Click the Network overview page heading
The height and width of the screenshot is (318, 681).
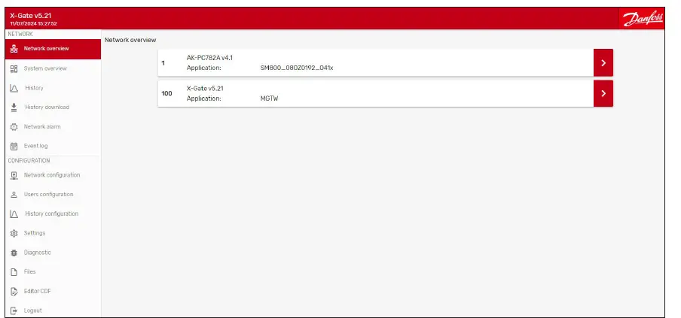click(130, 40)
